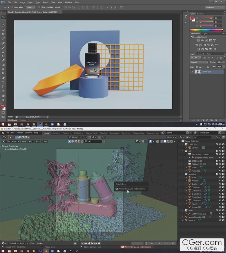
Task: Select the Move tool in Photoshop toolbar
Action: pos(3,17)
